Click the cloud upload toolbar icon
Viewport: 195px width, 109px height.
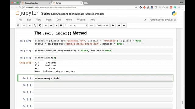tap(113, 25)
